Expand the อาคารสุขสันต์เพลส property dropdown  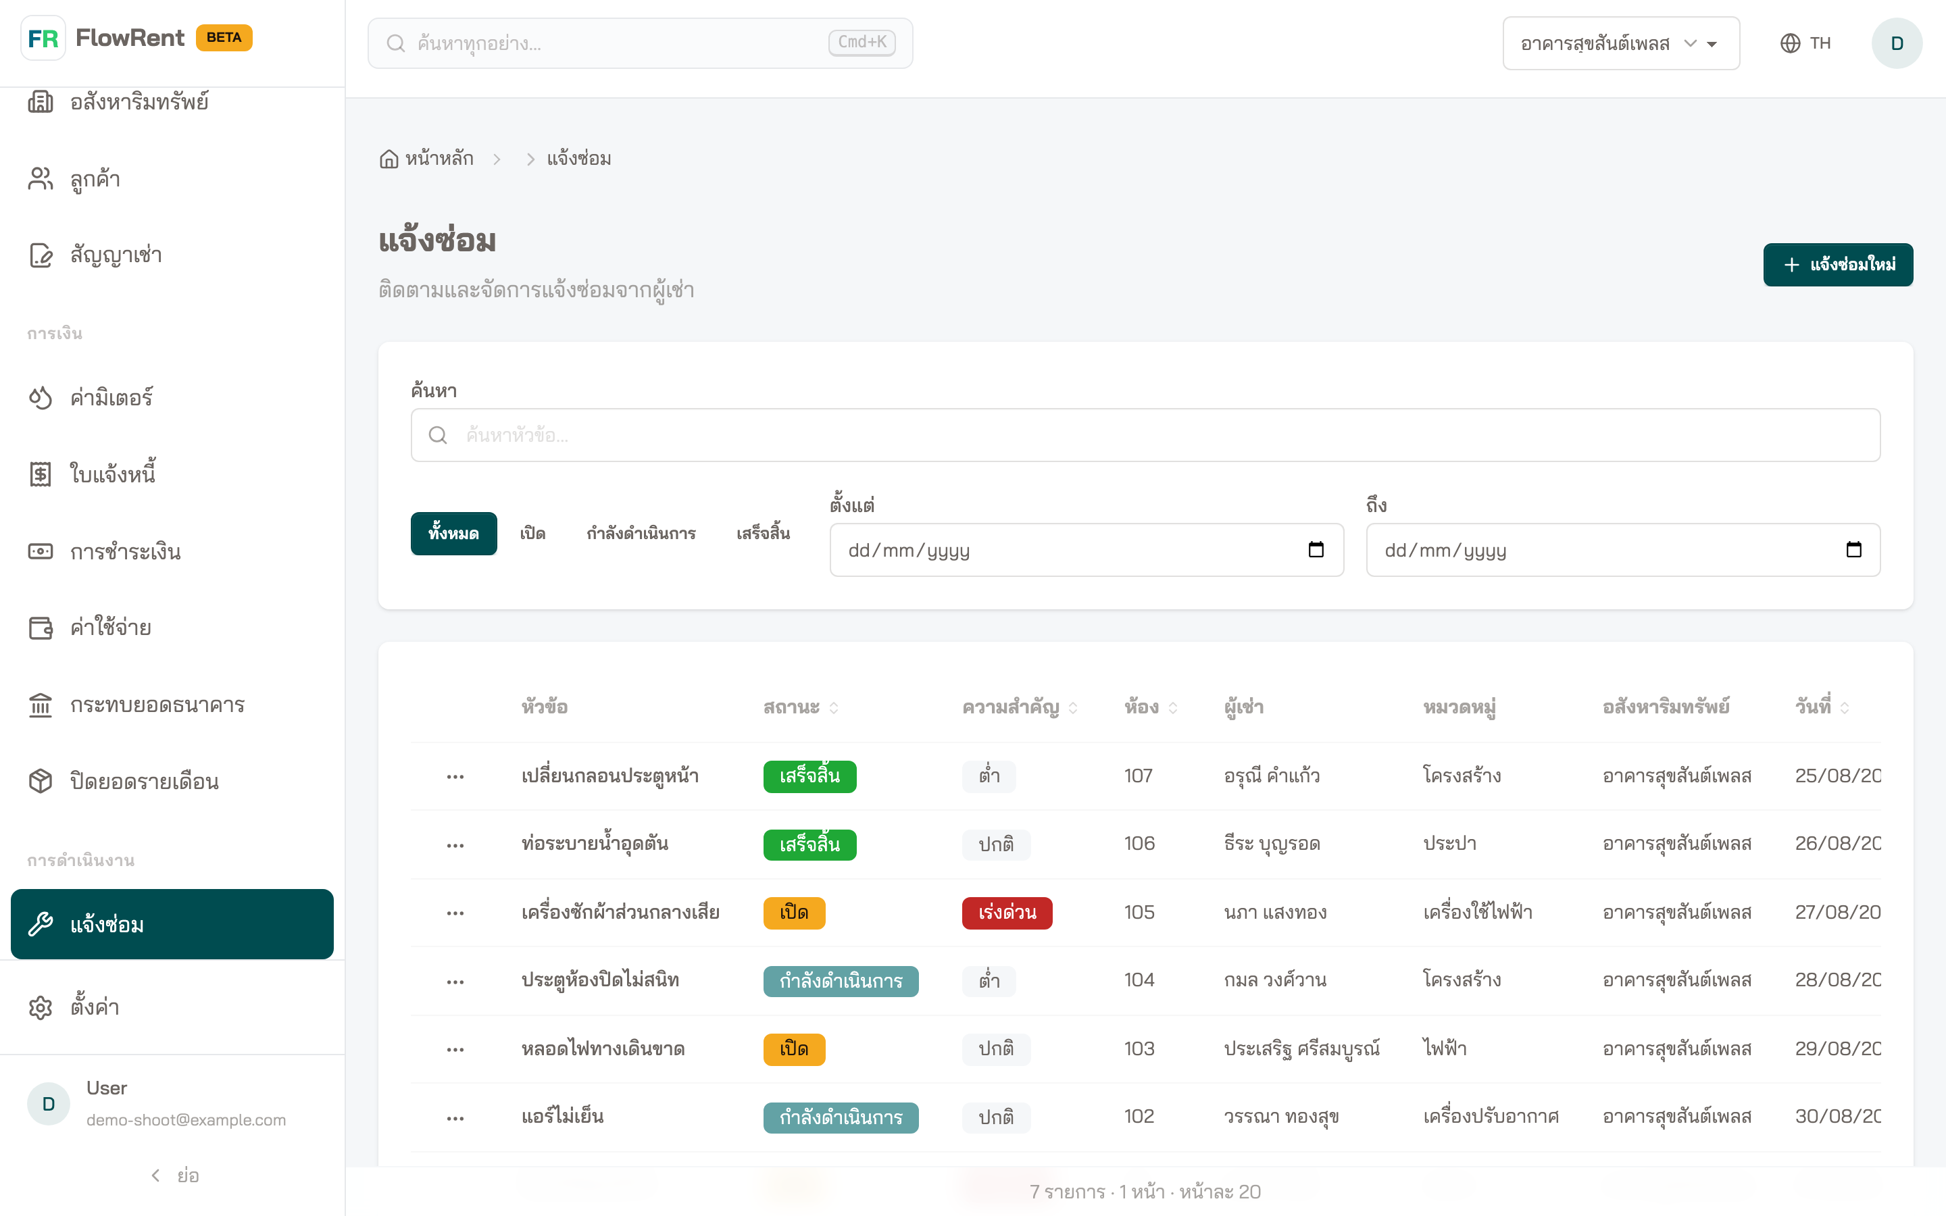point(1620,43)
